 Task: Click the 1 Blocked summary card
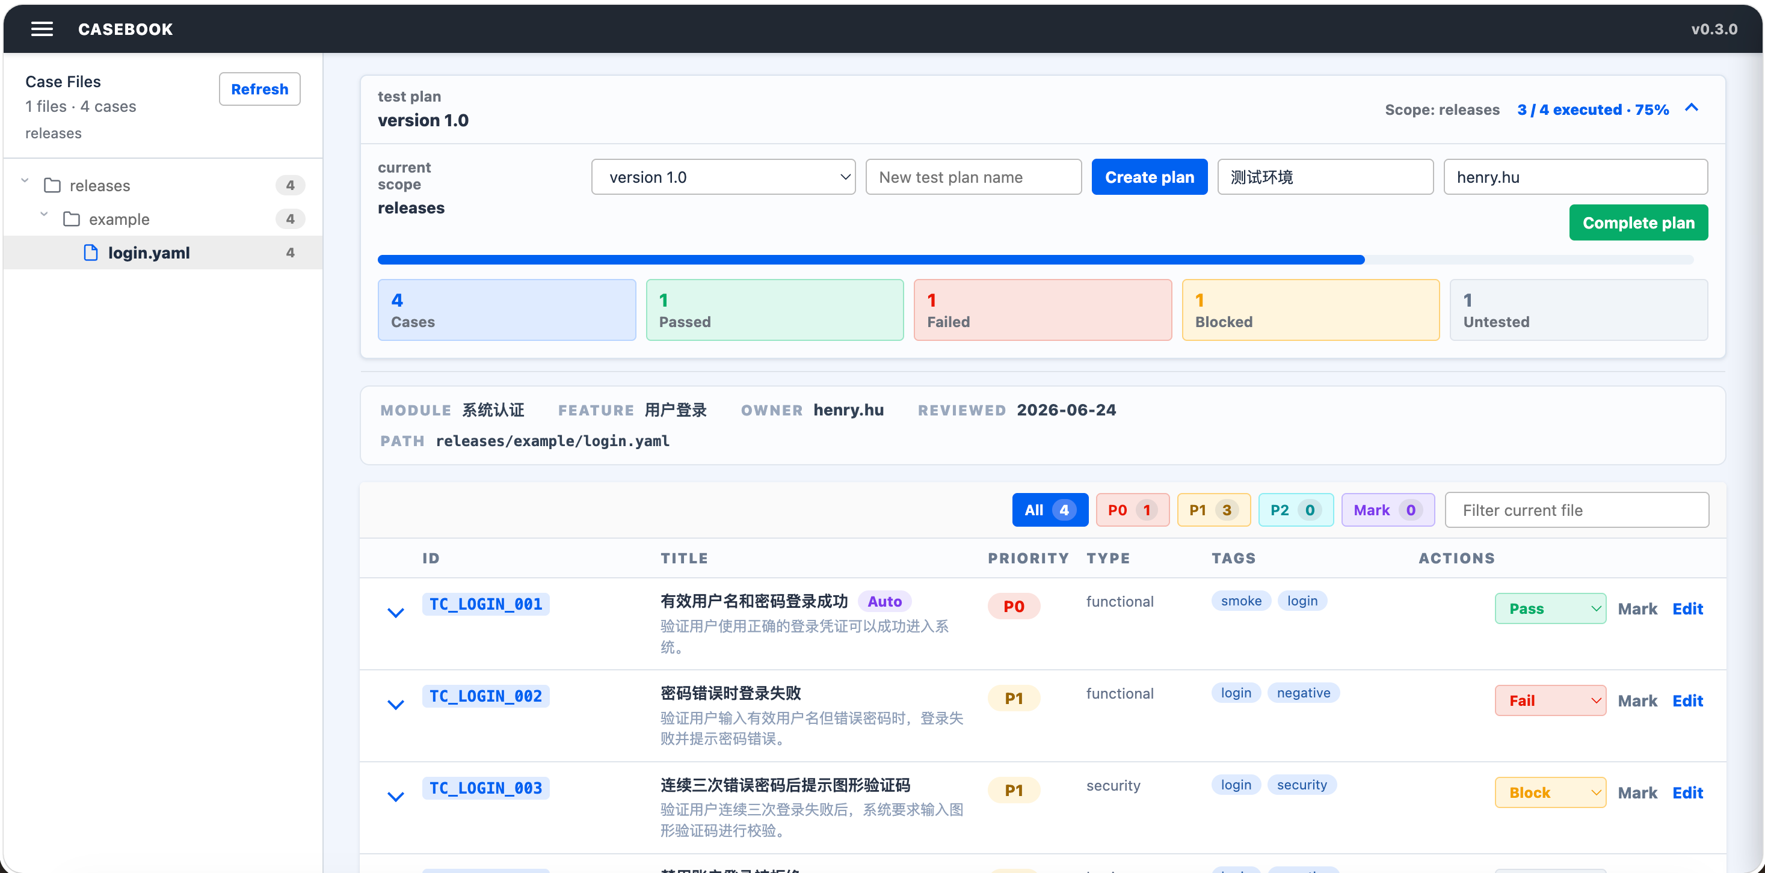(x=1310, y=310)
